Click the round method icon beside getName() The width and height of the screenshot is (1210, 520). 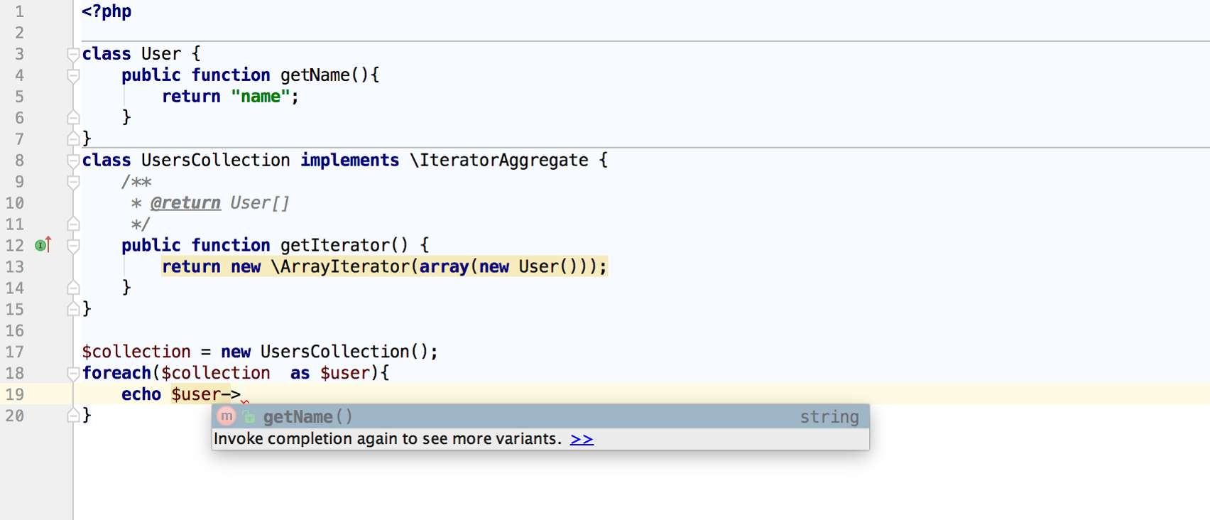[x=227, y=416]
